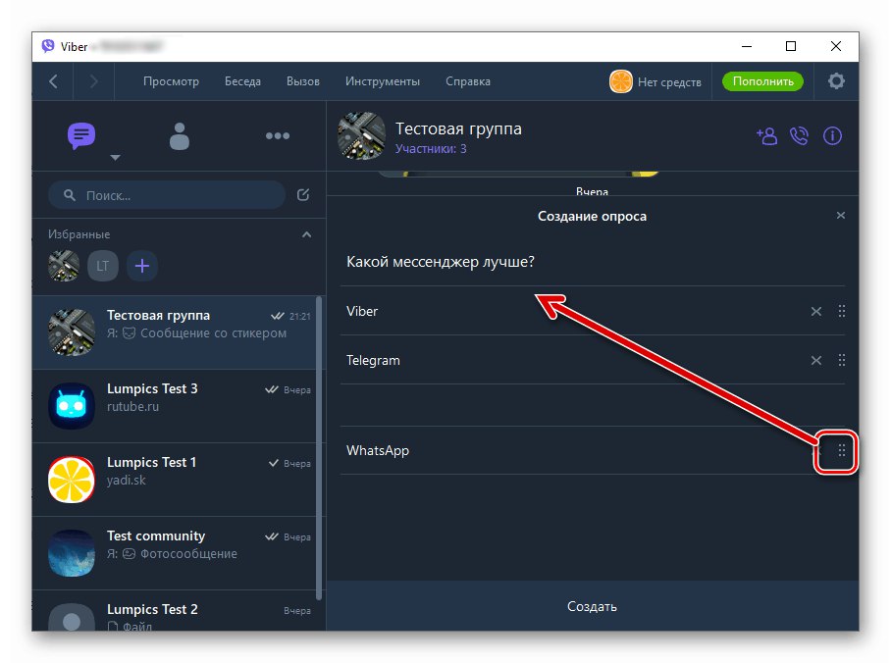
Task: Click the green Пополнить button
Action: [762, 81]
